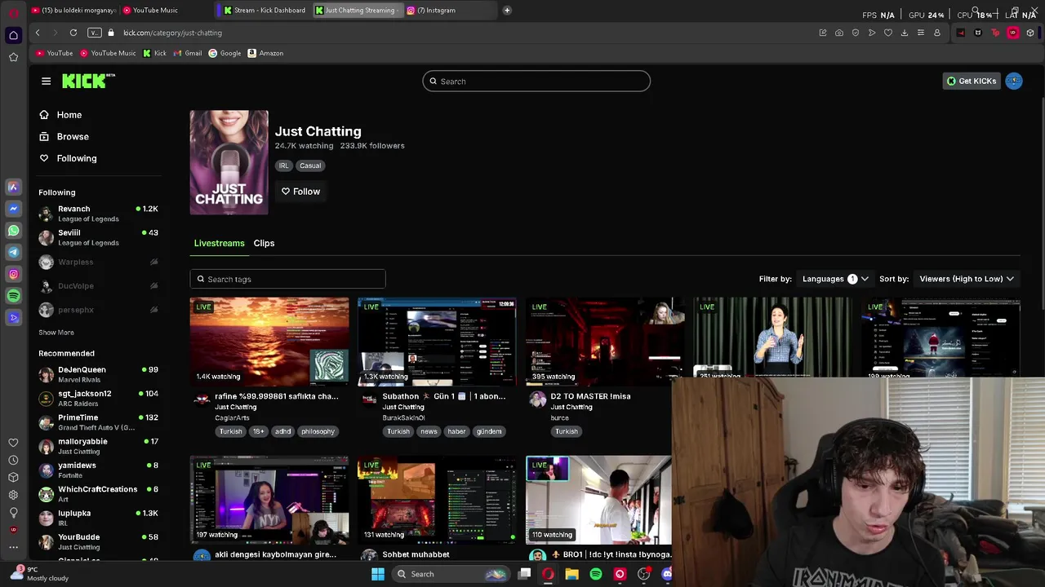
Task: Open the Languages filter dropdown
Action: [x=835, y=279]
